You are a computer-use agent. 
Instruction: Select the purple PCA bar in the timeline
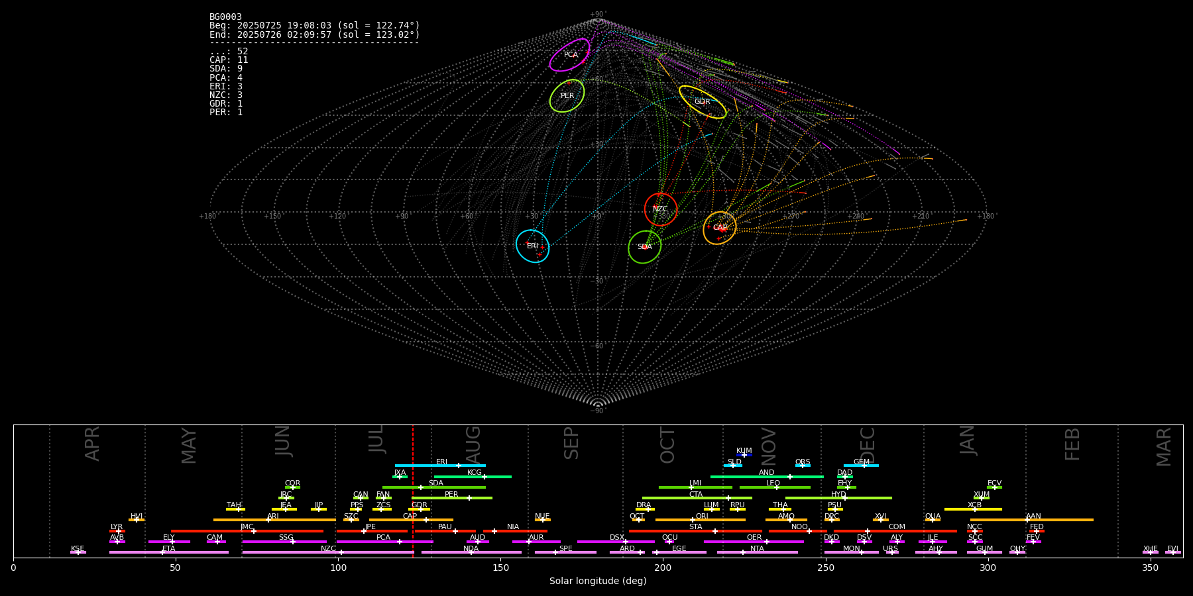(384, 542)
